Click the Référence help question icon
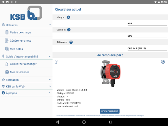The height and width of the screenshot is (126, 168). [71, 42]
